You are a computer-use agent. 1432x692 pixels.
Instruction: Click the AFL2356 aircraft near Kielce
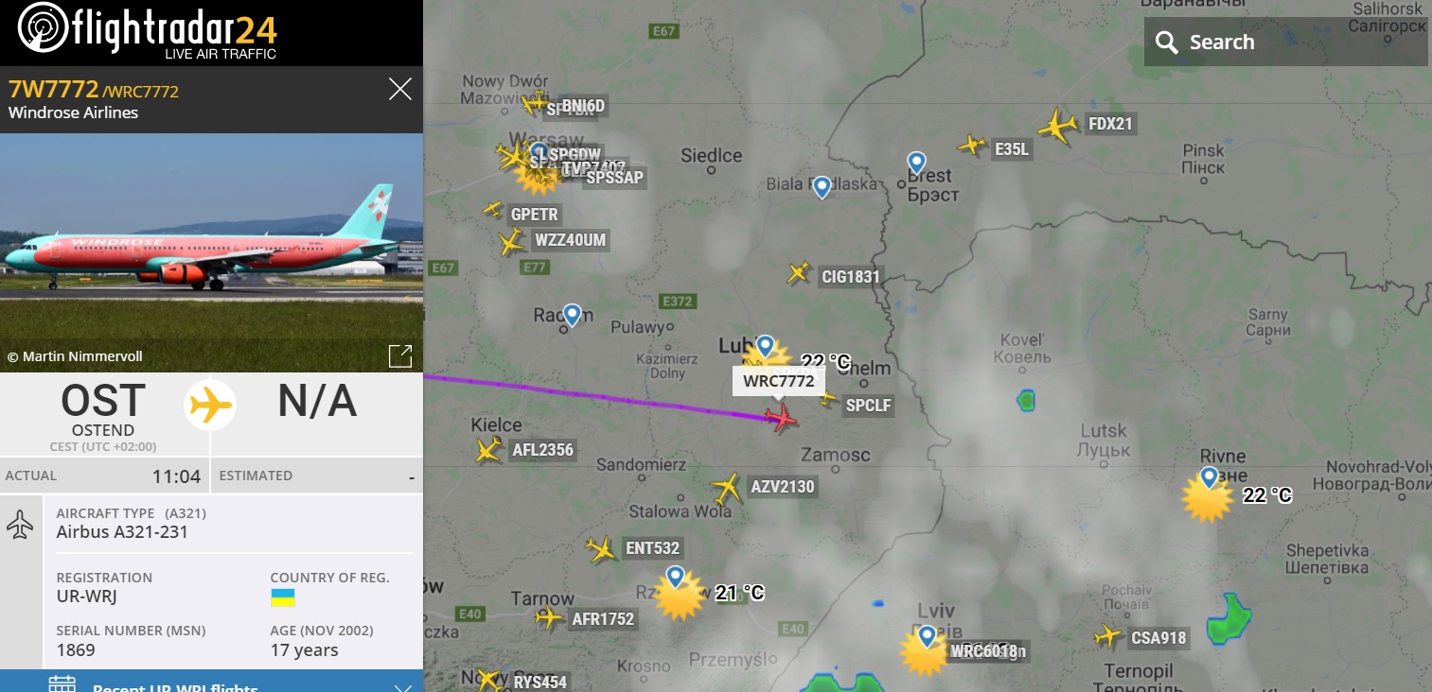pyautogui.click(x=489, y=450)
